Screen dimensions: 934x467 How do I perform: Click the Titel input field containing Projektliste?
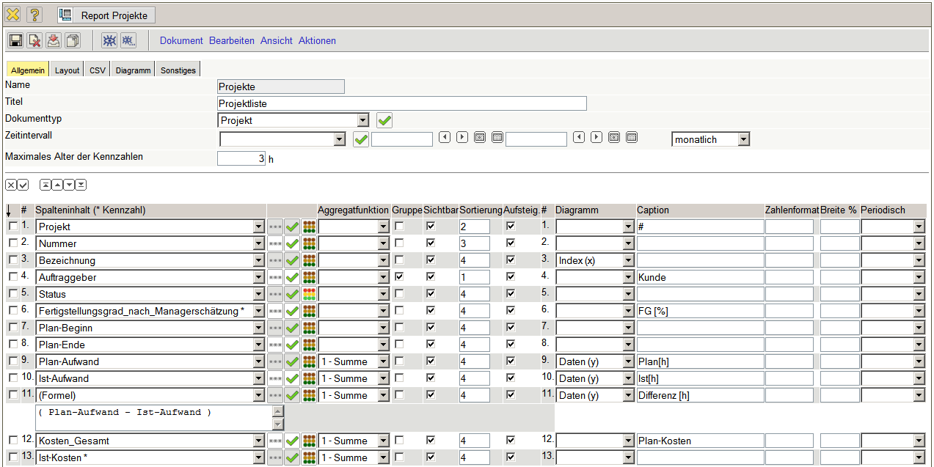pos(402,103)
